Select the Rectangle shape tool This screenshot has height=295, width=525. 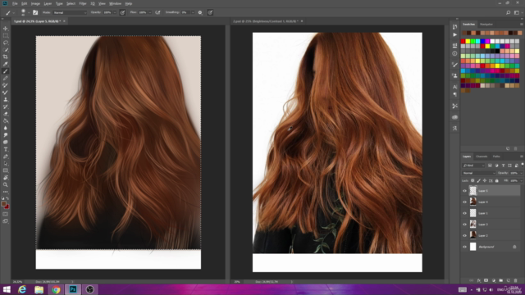tap(6, 170)
